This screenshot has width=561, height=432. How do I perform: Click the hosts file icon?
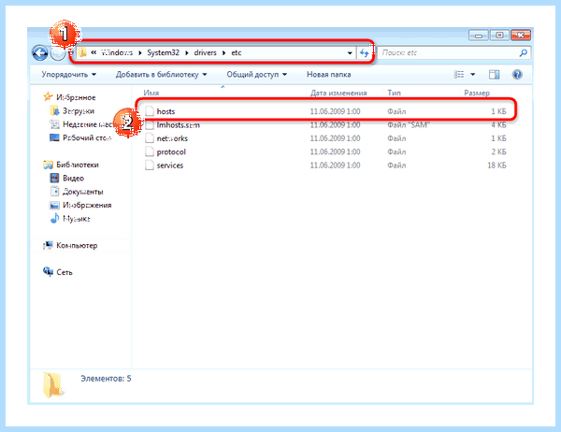point(150,111)
